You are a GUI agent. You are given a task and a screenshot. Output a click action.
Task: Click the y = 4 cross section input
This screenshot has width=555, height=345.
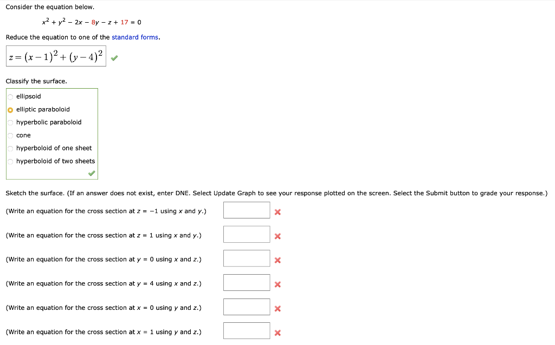point(247,282)
